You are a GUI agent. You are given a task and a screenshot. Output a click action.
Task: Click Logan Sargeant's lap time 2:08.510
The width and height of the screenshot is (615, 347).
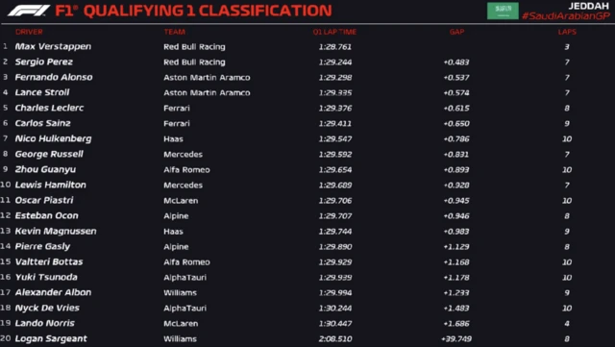pos(335,338)
